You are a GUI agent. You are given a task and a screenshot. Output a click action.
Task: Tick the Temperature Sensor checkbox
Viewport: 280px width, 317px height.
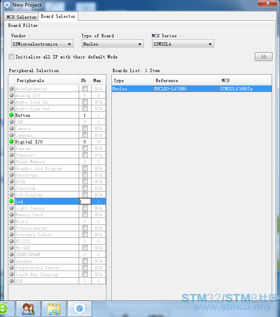point(85,267)
